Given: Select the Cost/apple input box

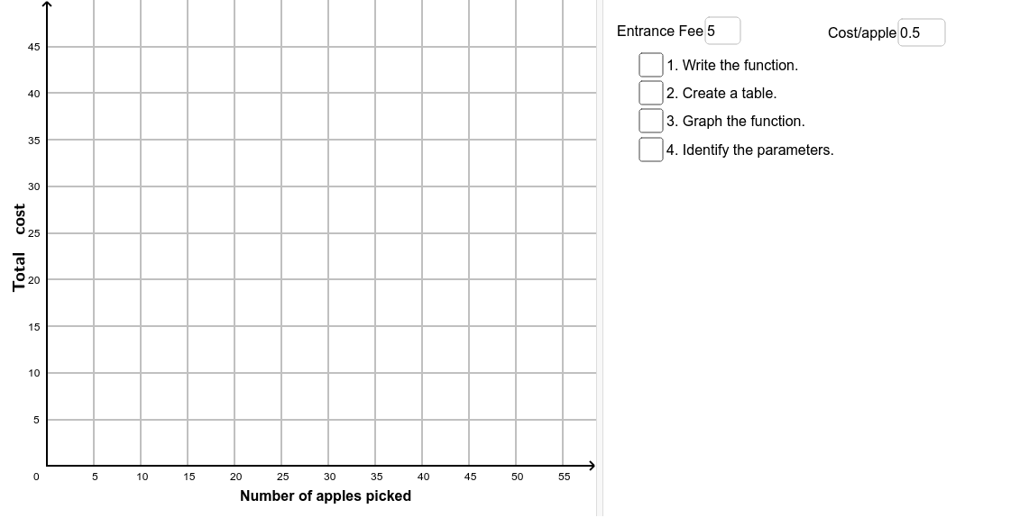Looking at the screenshot, I should point(922,32).
